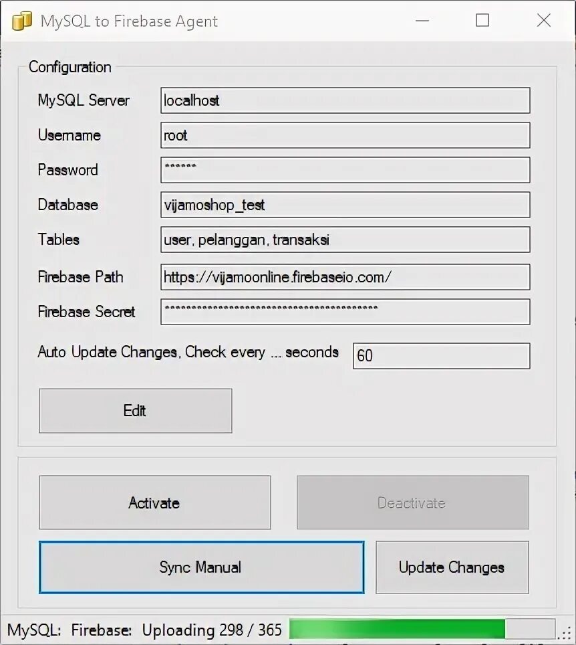Click the green upload progress bar
This screenshot has height=645, width=576.
(422, 630)
